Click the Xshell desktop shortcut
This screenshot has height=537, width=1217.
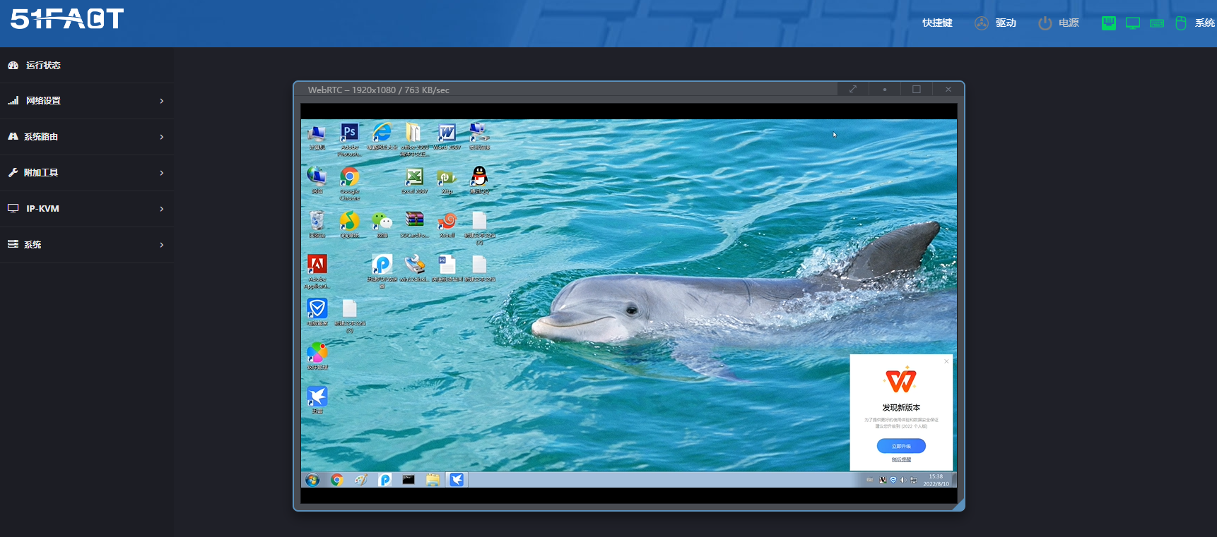click(447, 224)
